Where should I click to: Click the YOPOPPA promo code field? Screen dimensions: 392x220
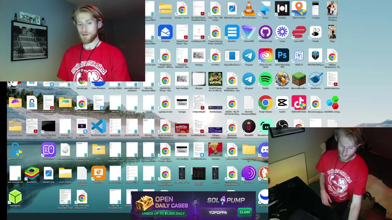coord(218,212)
